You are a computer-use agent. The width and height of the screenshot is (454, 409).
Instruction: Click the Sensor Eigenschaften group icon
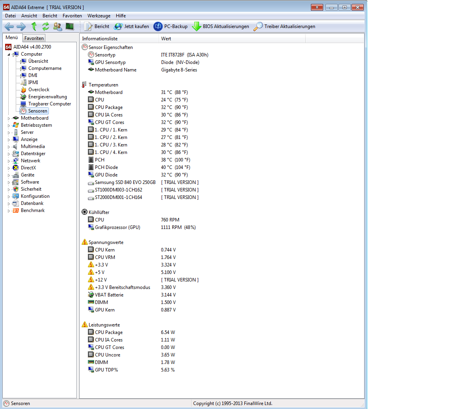85,47
